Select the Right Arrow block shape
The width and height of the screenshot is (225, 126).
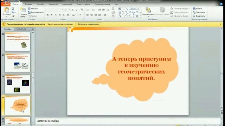coord(130,12)
